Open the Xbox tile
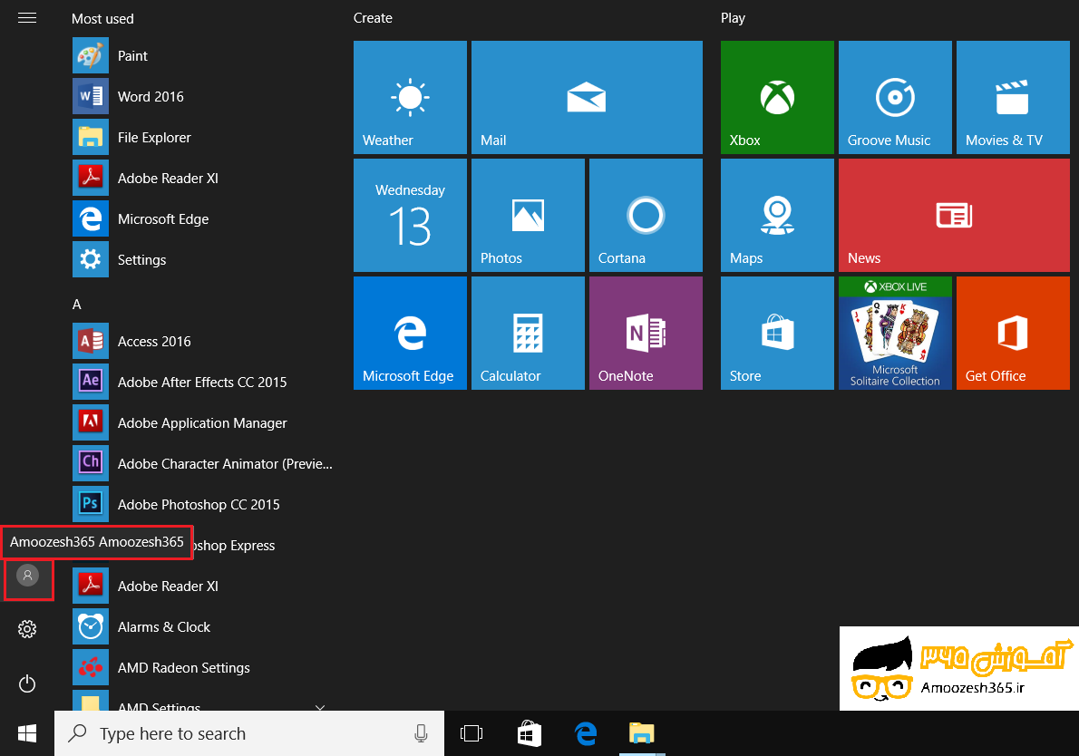This screenshot has width=1079, height=756. pos(777,97)
